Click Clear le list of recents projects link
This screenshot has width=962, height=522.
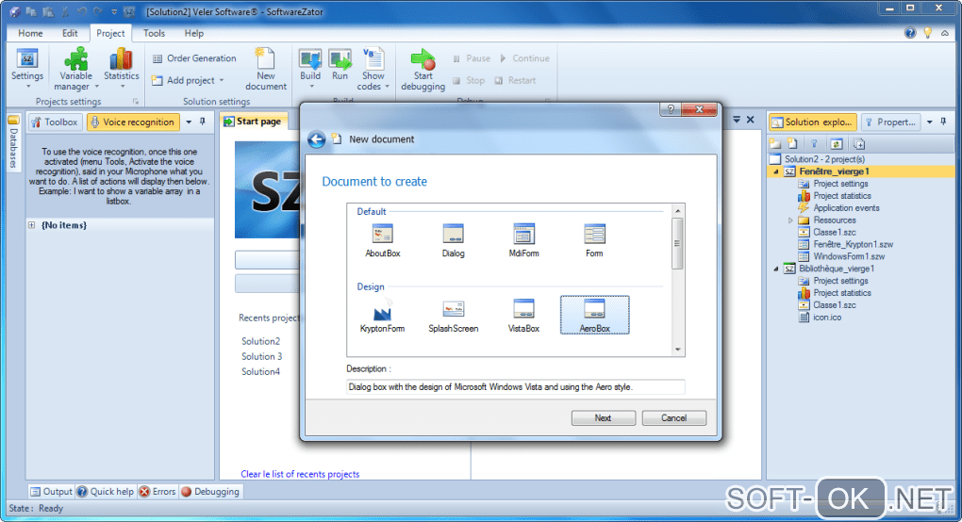300,474
